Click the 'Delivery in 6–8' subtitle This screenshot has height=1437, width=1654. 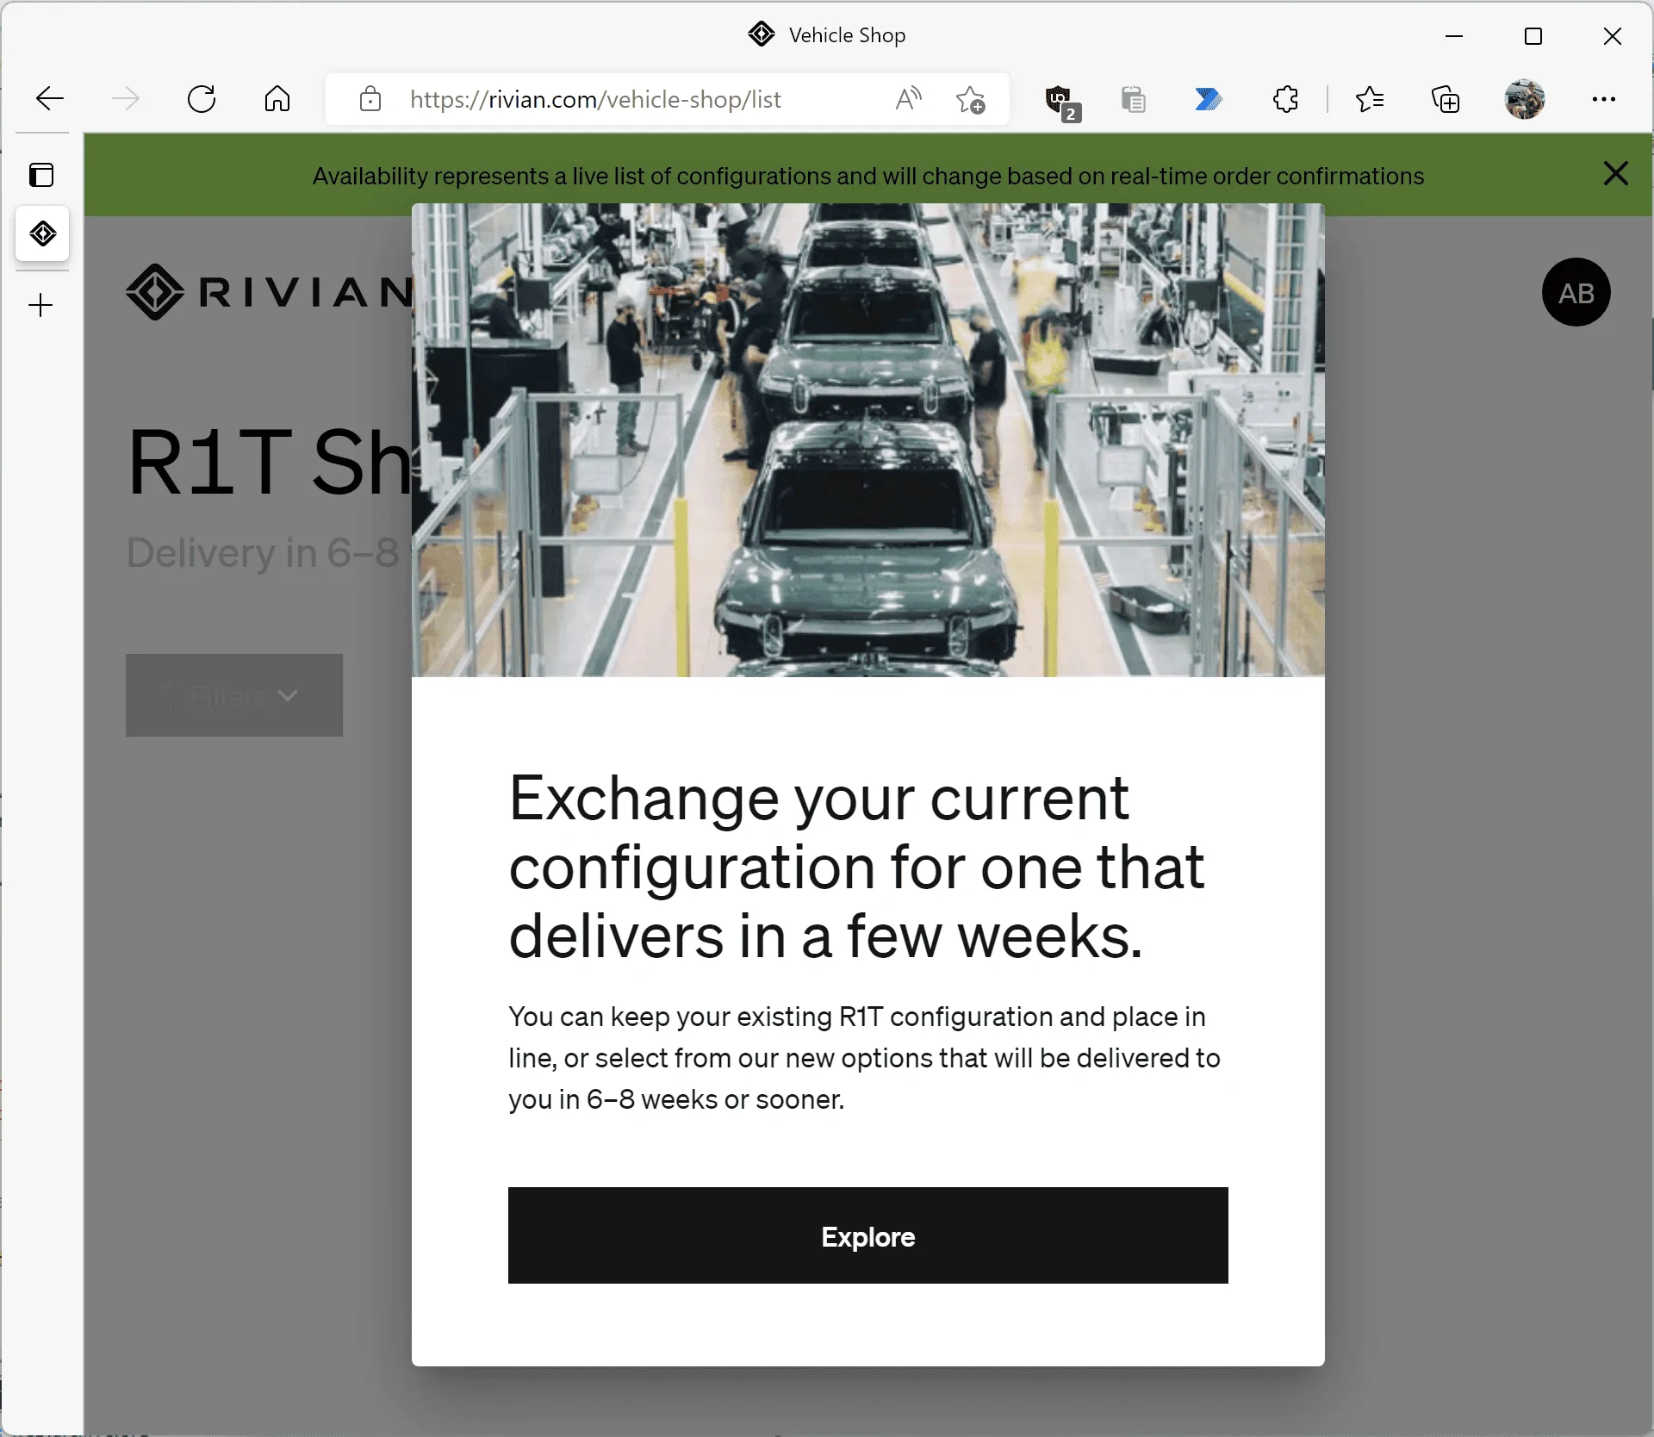(263, 553)
